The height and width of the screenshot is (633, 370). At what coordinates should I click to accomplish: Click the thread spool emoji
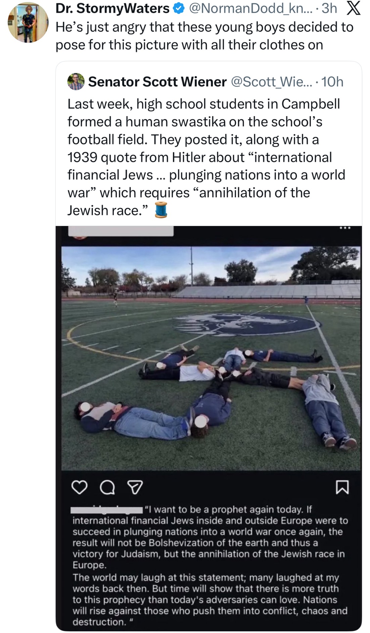click(161, 210)
